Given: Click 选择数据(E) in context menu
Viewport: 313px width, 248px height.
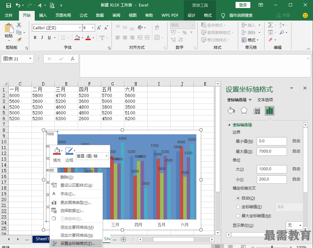Looking at the screenshot, I should pyautogui.click(x=76, y=211).
